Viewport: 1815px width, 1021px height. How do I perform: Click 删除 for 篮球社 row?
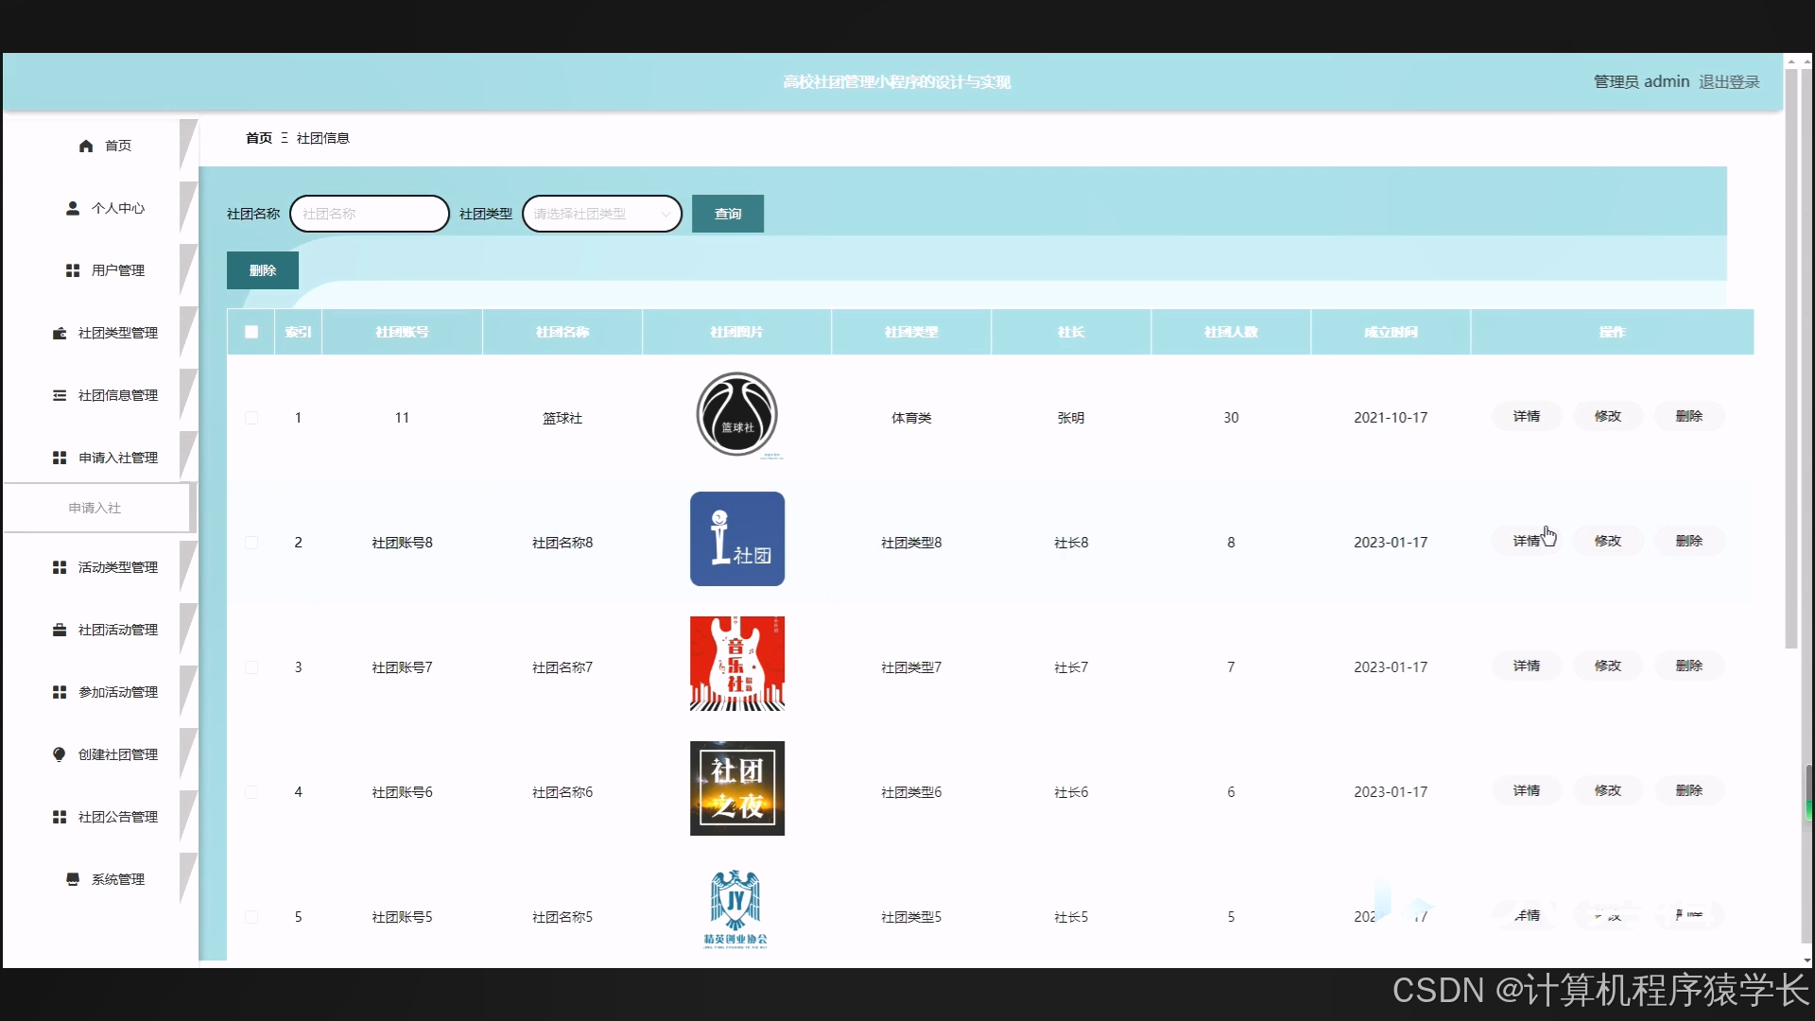pos(1689,416)
